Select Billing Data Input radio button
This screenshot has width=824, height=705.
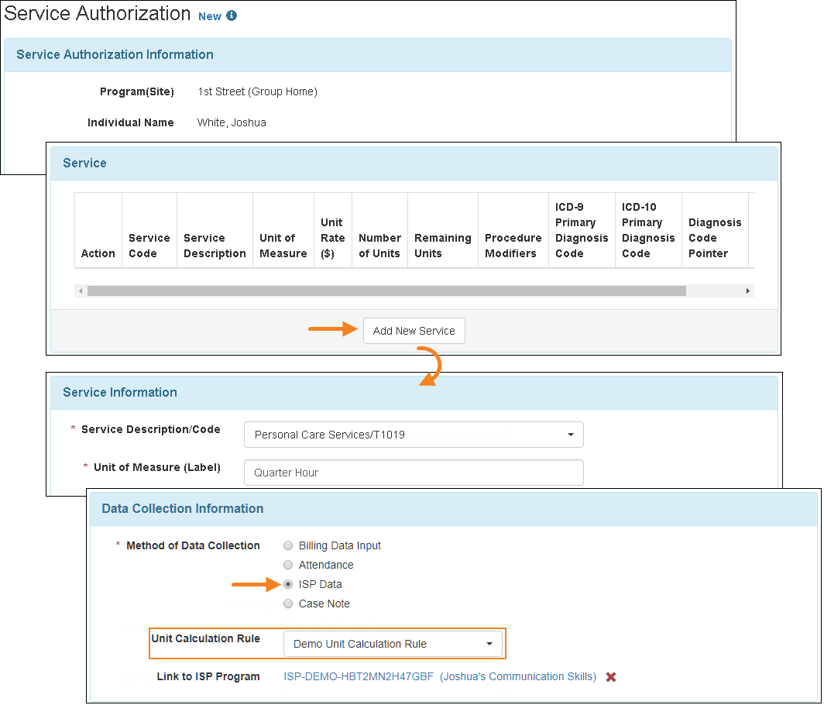point(288,545)
